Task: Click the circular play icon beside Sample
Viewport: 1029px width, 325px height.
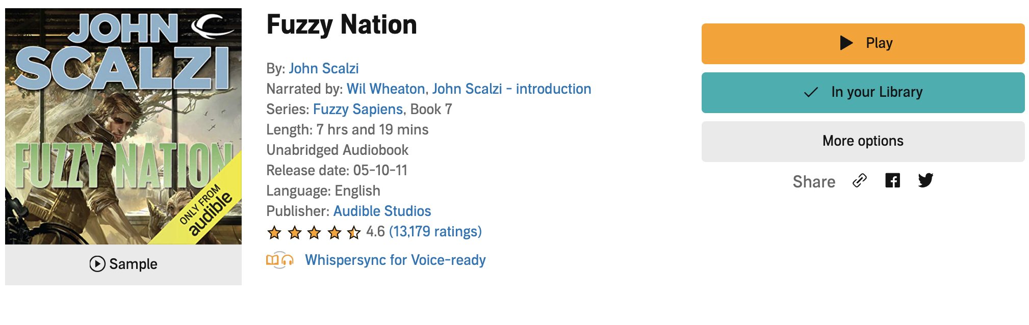Action: [x=97, y=264]
